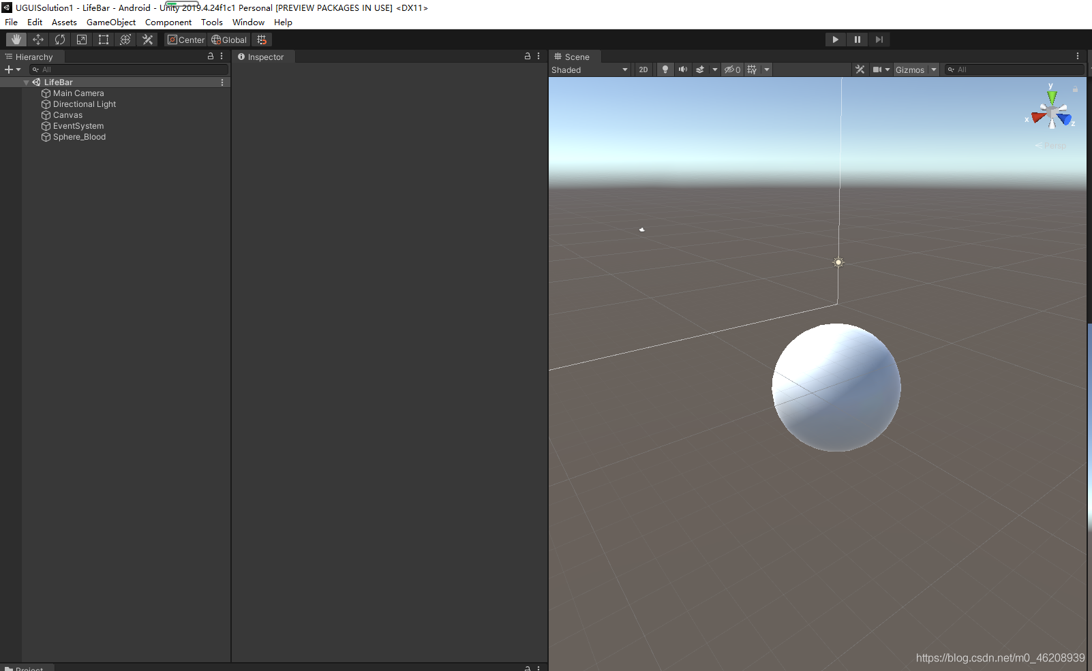Open Scene view component tools icon

point(860,69)
